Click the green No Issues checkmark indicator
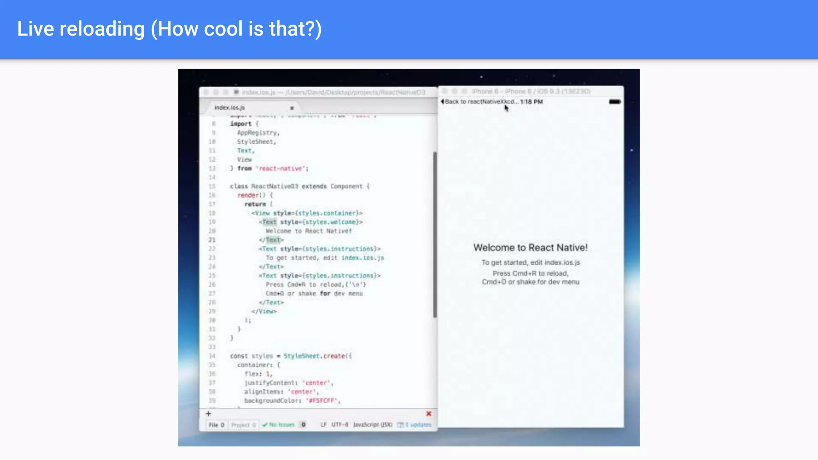 278,425
